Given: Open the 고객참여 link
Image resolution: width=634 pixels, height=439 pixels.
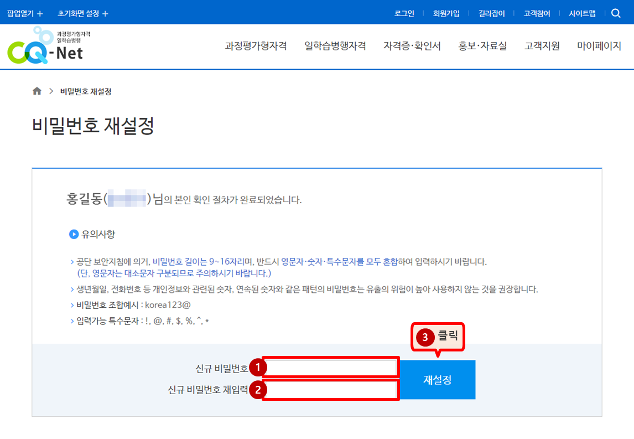Looking at the screenshot, I should coord(537,13).
